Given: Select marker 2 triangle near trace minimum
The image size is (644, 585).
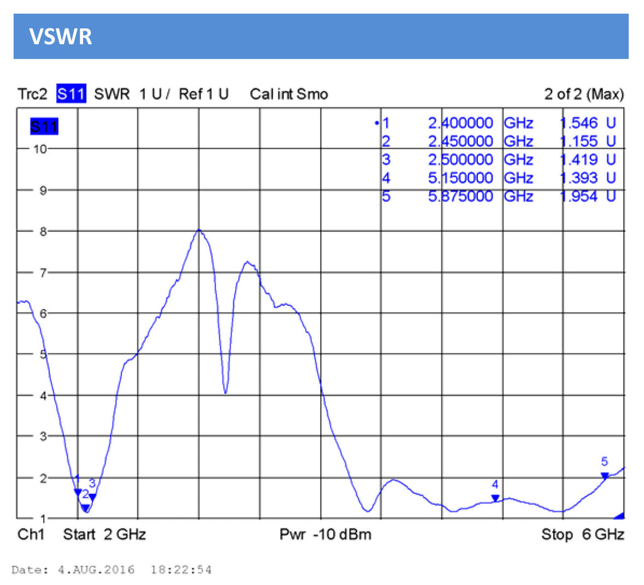Looking at the screenshot, I should pyautogui.click(x=85, y=508).
